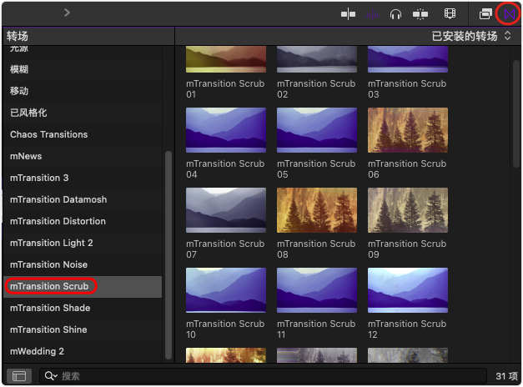Image resolution: width=523 pixels, height=387 pixels.
Task: Click the solo headphones icon
Action: 395,14
